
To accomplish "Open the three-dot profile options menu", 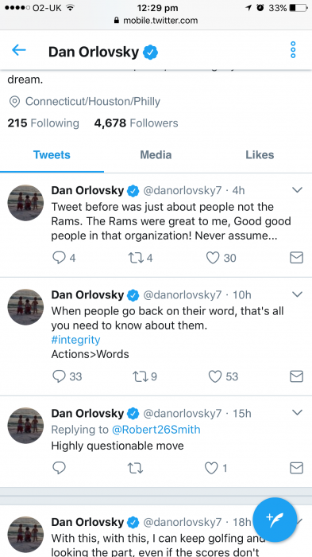I will point(293,49).
